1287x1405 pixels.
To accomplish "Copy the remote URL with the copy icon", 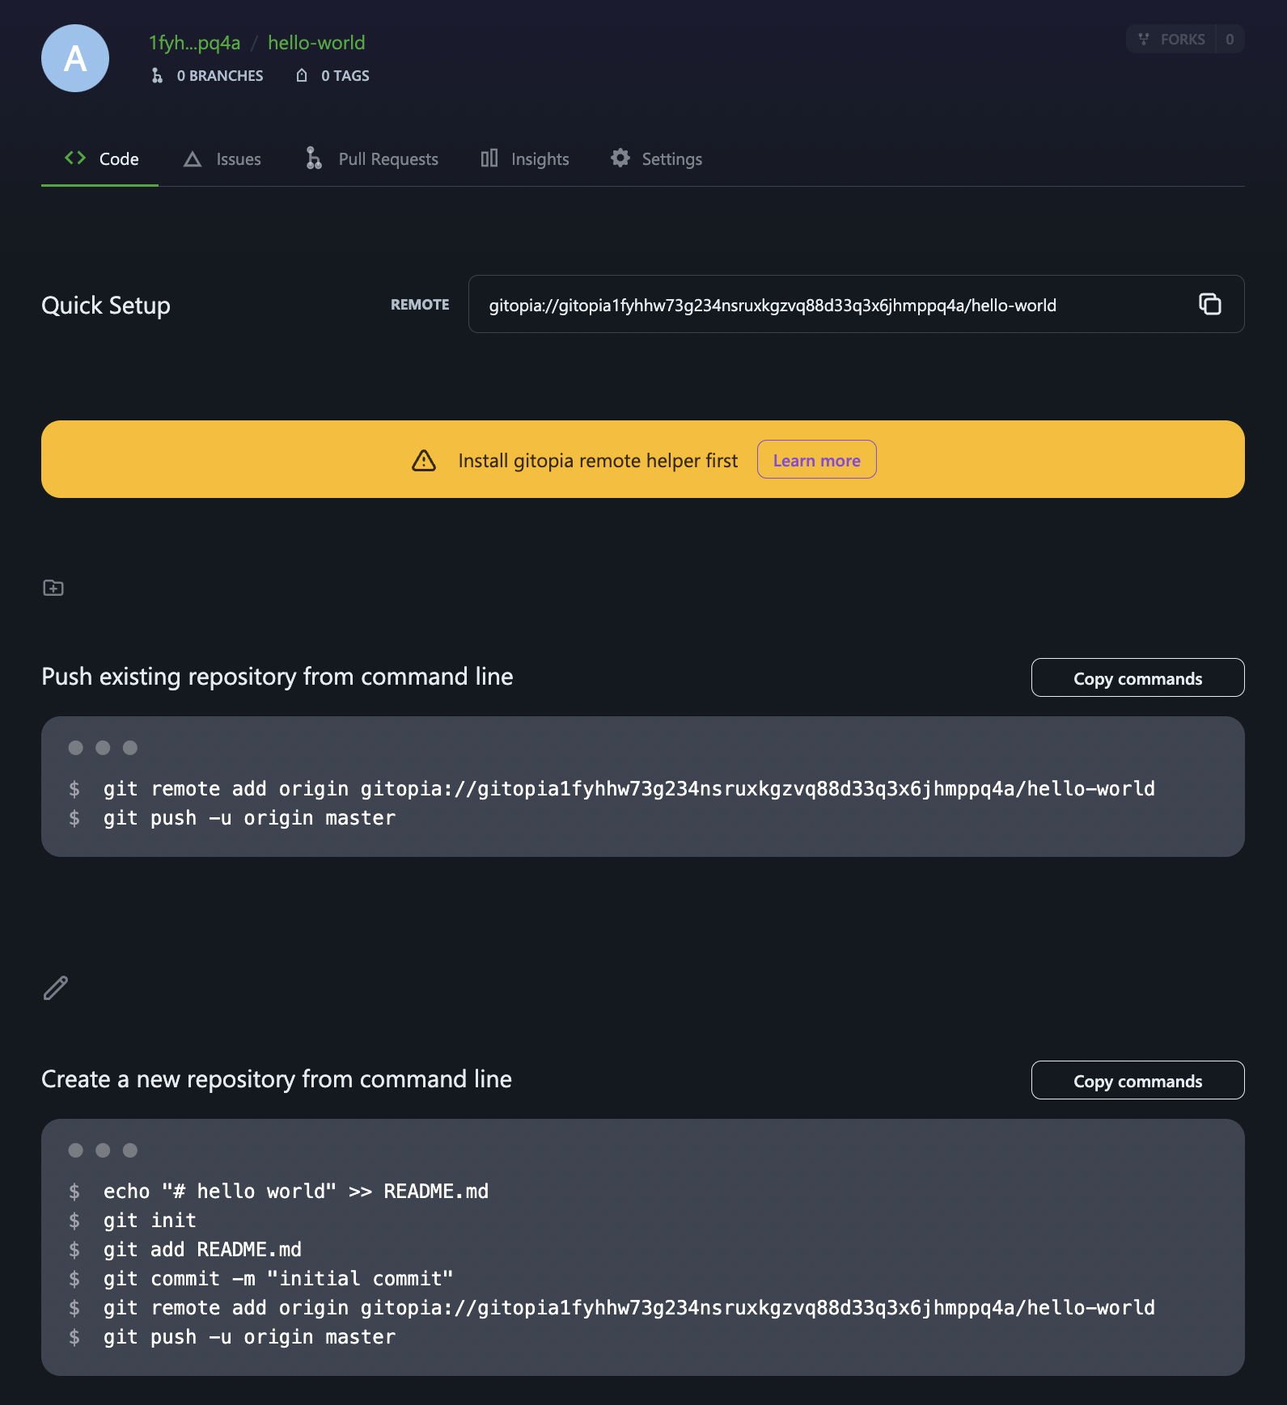I will pos(1209,304).
